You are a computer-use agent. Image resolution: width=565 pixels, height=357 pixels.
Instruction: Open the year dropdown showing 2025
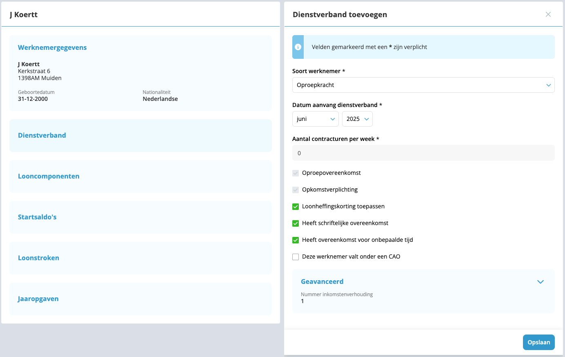coord(357,119)
